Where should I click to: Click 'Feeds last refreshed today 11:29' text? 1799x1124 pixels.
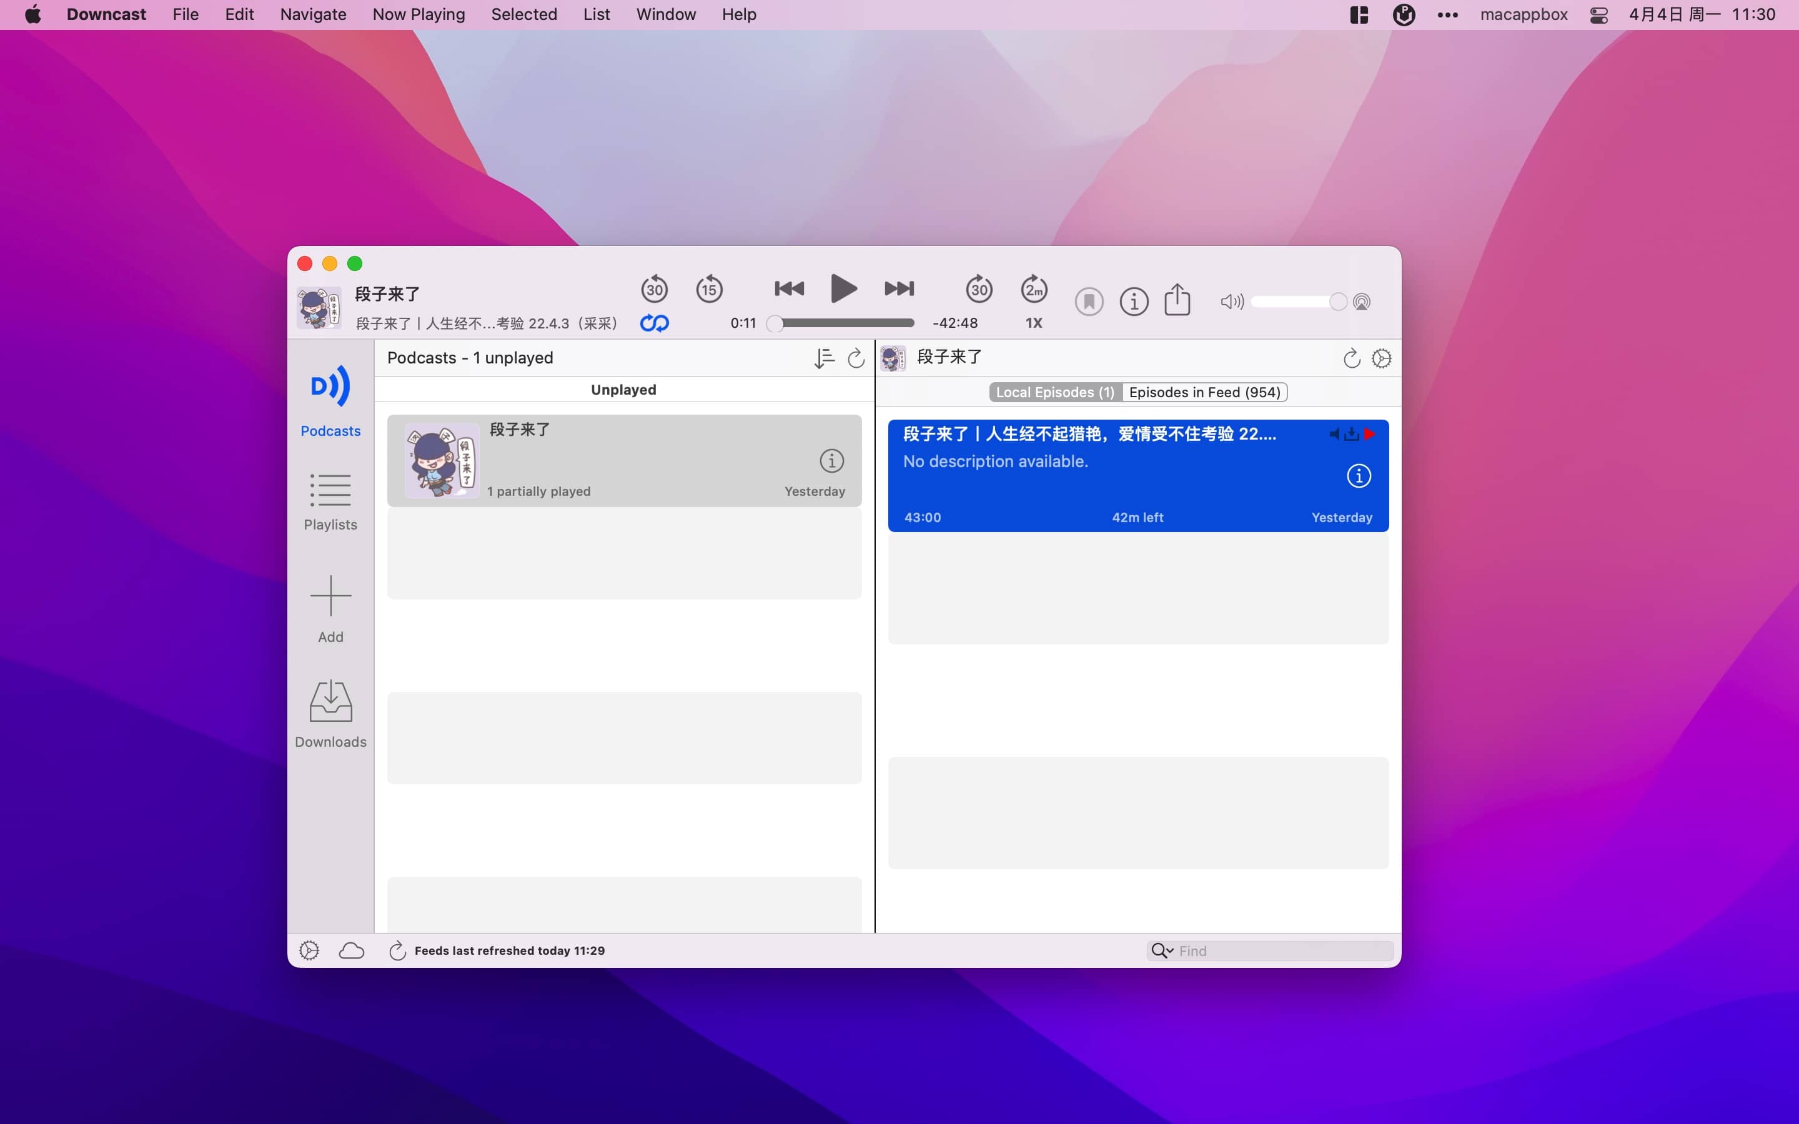click(x=509, y=950)
